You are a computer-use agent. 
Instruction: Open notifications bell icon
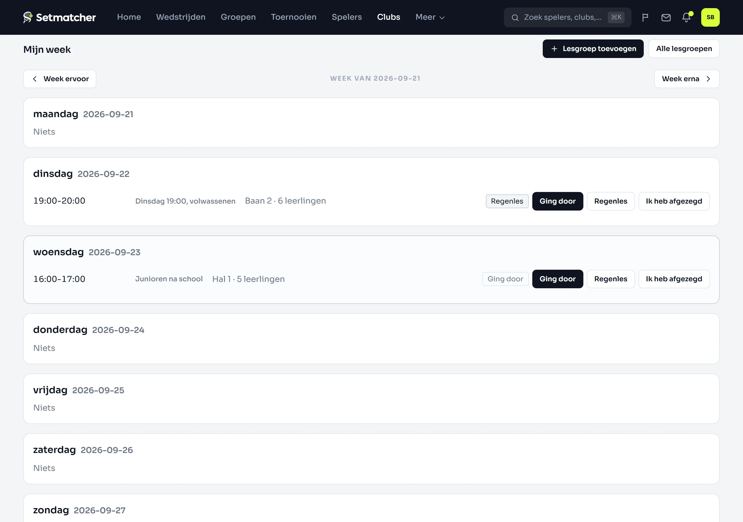[x=686, y=17]
